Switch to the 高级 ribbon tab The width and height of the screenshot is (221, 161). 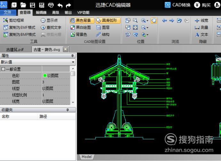[56, 12]
